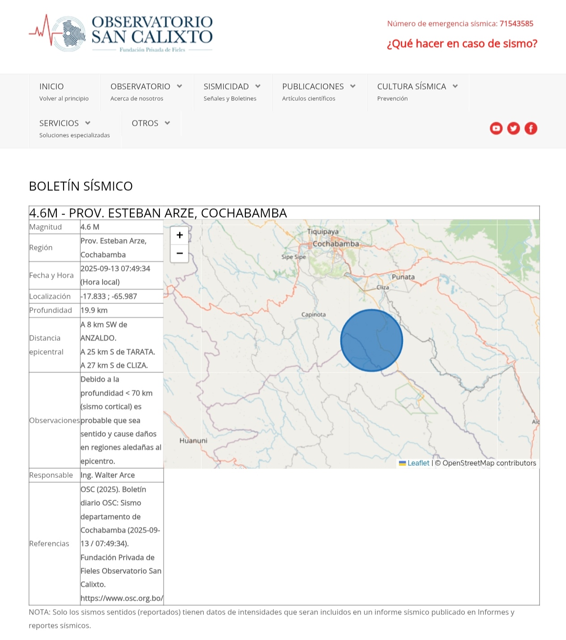Viewport: 566px width, 640px height.
Task: Click the https://www.osc.org.bo/ reference text
Action: point(122,598)
